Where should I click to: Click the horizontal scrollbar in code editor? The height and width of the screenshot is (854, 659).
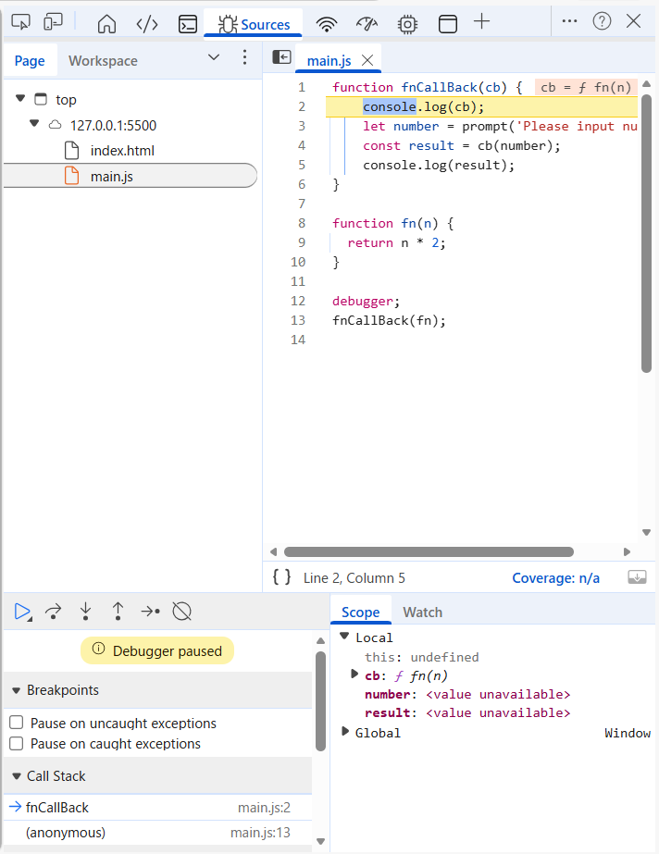coord(428,551)
